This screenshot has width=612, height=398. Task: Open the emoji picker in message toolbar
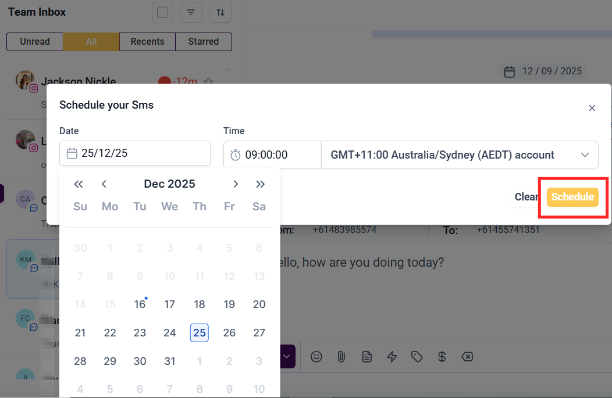click(316, 356)
